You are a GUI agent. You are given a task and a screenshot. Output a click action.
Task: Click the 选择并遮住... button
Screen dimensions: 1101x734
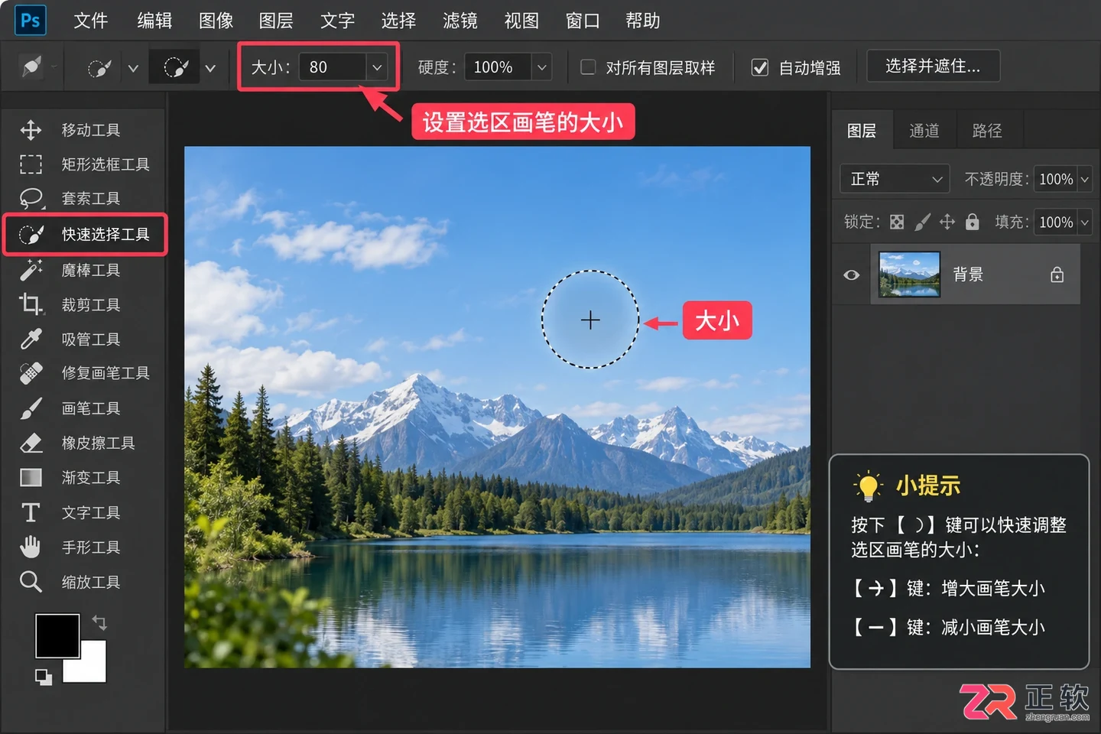[933, 67]
